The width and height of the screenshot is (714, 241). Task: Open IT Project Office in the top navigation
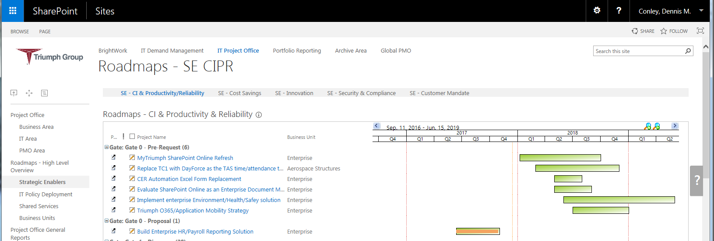238,51
